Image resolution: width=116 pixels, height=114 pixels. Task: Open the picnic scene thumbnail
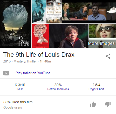click(75, 12)
